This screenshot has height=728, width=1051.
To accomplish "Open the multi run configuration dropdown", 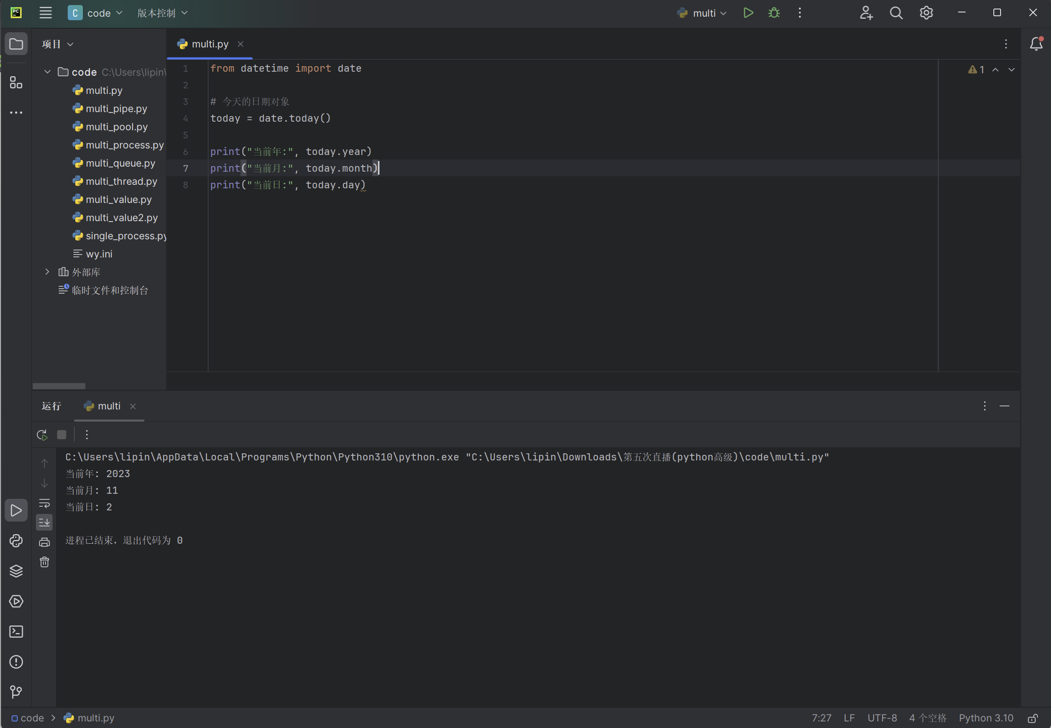I will (x=702, y=13).
